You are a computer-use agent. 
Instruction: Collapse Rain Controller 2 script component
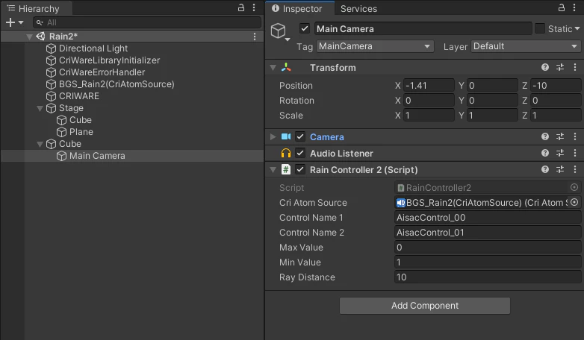273,170
